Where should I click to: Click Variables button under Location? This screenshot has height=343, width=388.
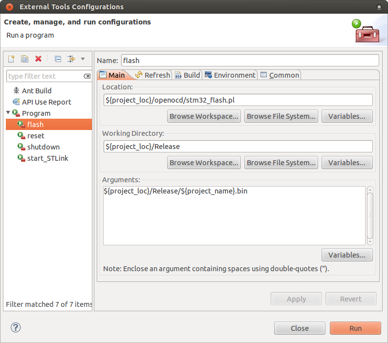[x=347, y=116]
